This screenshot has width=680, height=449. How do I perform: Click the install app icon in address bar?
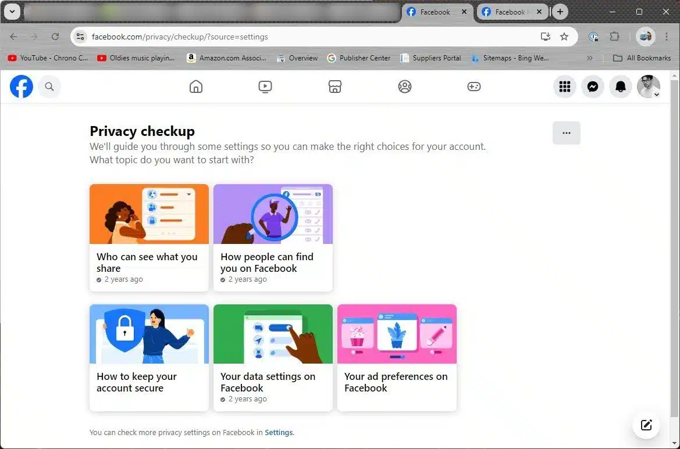coord(546,37)
